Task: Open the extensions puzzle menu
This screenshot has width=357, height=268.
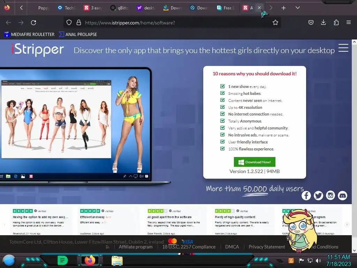Action: (336, 22)
